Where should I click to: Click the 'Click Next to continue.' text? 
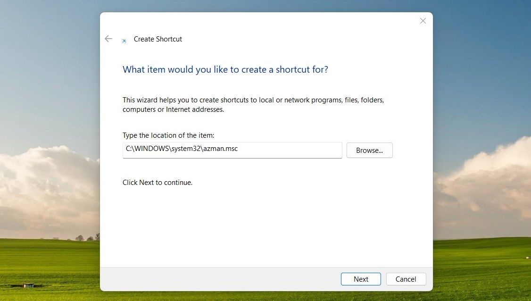[x=158, y=183]
